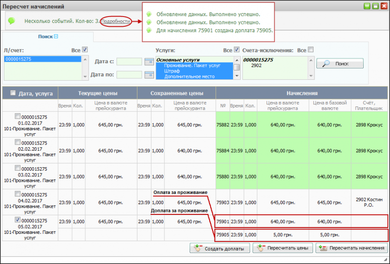The image size is (390, 264).
Task: Click the calendar icon for 'Дата с'
Action: 149,62
